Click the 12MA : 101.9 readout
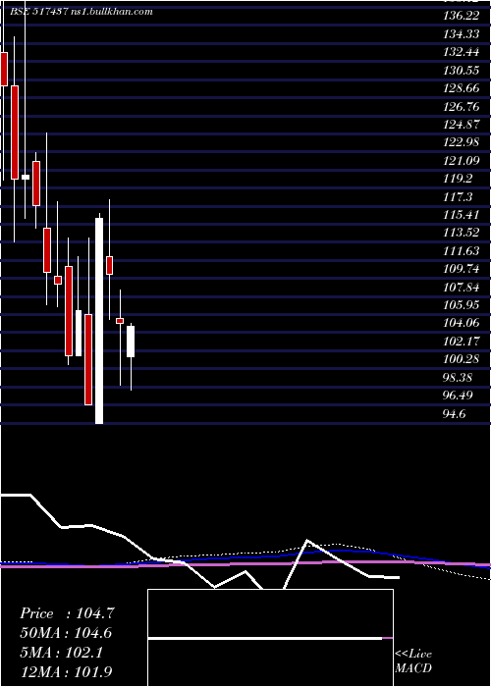This screenshot has height=687, width=491. pos(66,671)
